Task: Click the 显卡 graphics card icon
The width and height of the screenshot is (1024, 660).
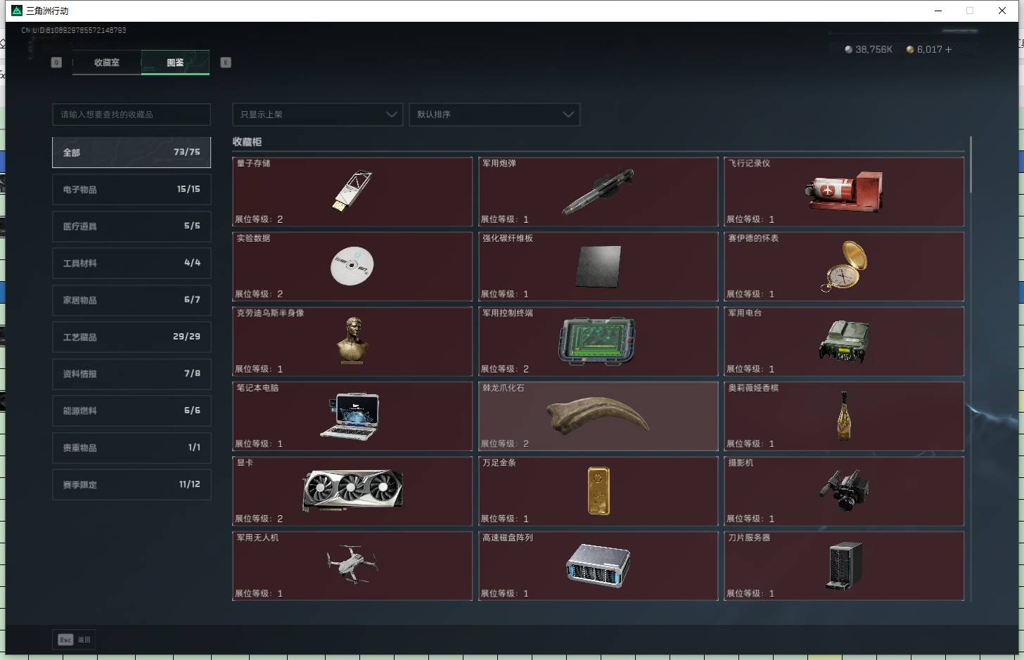Action: [x=352, y=490]
